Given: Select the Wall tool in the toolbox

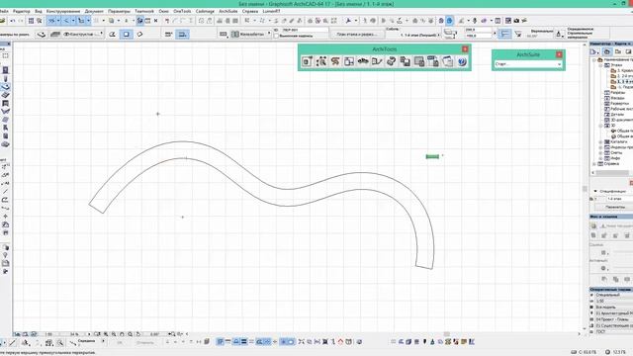Looking at the screenshot, I should tap(5, 70).
